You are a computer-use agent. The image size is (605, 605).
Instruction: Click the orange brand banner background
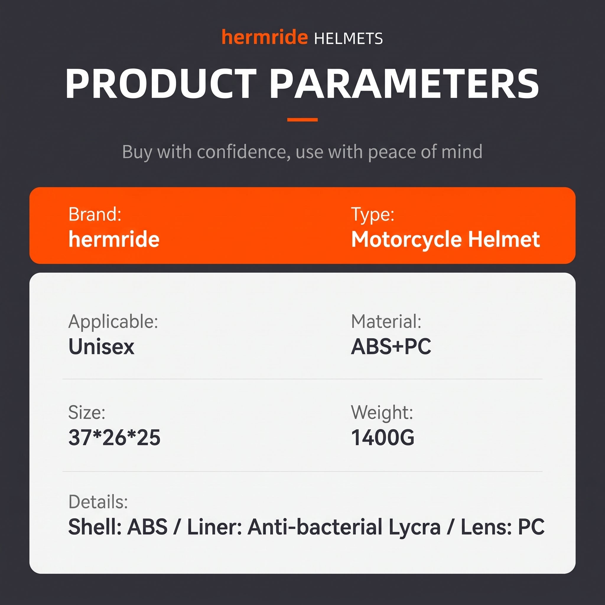click(302, 225)
